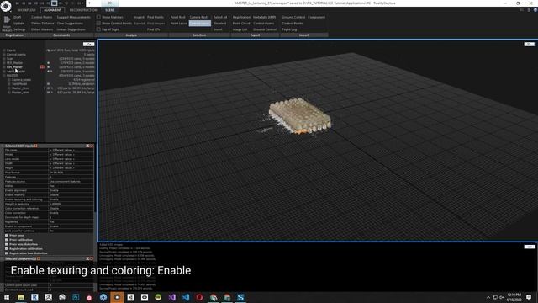Image resolution: width=538 pixels, height=303 pixels.
Task: Select the Camera poses tree item
Action: 21,80
